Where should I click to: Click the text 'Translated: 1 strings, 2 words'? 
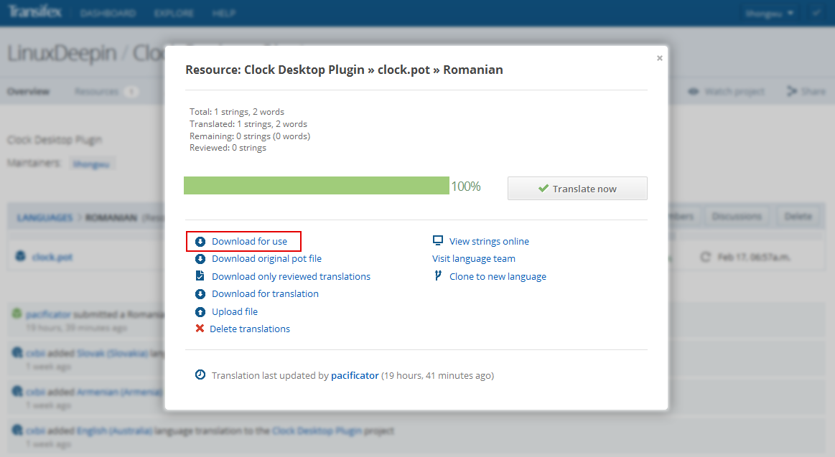pyautogui.click(x=248, y=124)
